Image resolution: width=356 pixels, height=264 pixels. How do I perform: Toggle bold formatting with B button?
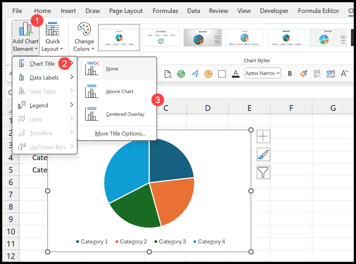(290, 74)
